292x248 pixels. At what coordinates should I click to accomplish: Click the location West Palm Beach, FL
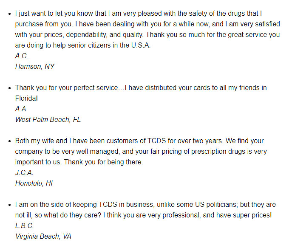(x=48, y=119)
